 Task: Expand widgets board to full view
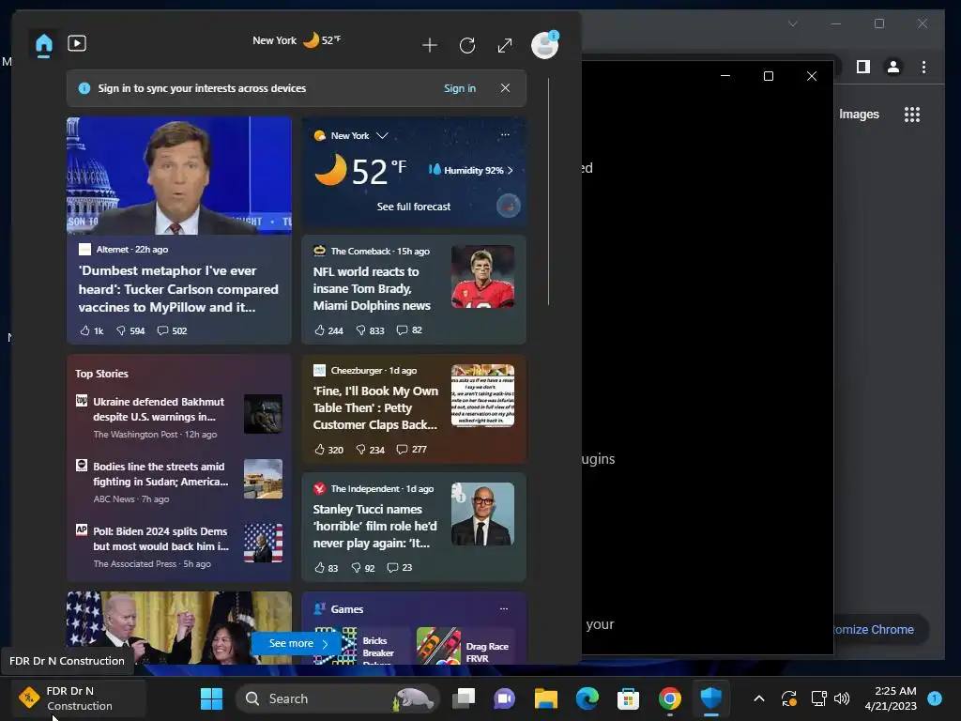pyautogui.click(x=504, y=45)
